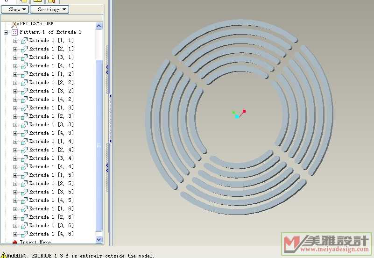Click model tree scrollbar down arrow

point(99,239)
